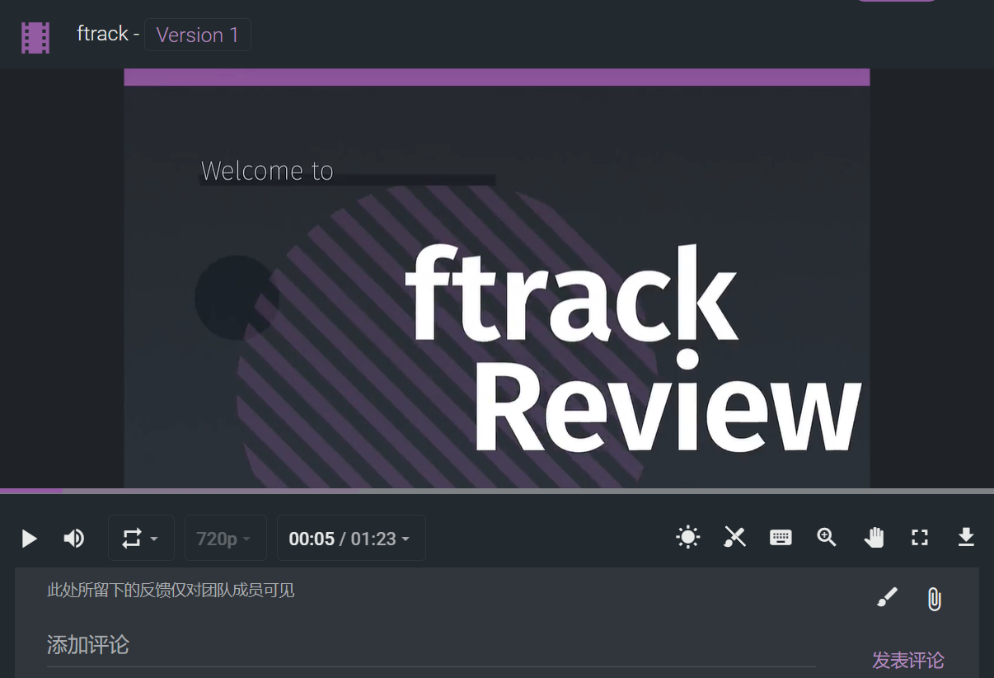Attach a file using the paperclip icon
Image resolution: width=994 pixels, height=678 pixels.
934,599
